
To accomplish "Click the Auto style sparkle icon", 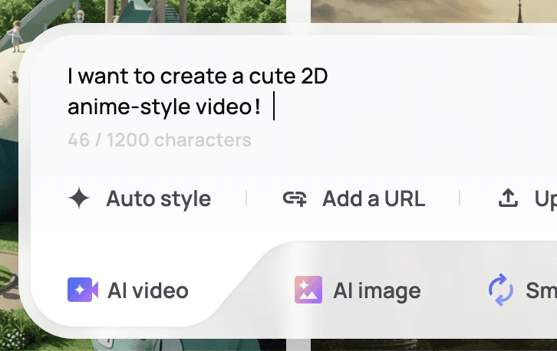I will (x=79, y=198).
